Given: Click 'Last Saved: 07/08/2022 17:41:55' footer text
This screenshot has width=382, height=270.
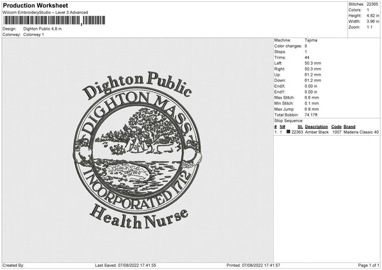Looking at the screenshot, I should click(125, 266).
